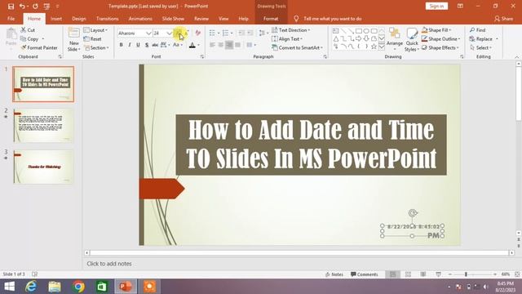Open the Section dropdown
Screen dimensions: 522x294
click(x=96, y=47)
